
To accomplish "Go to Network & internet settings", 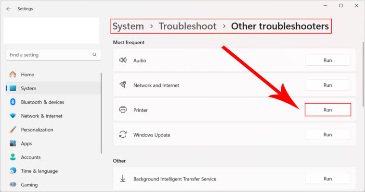I will coord(53,116).
